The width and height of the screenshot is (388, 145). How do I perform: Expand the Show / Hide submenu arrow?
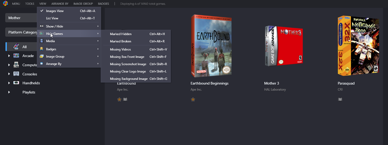point(98,26)
